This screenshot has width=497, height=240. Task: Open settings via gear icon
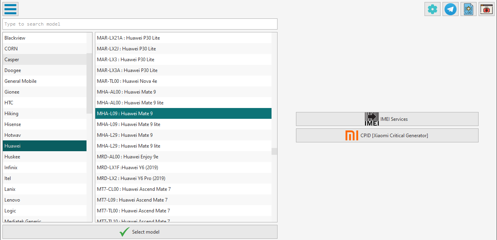click(433, 9)
